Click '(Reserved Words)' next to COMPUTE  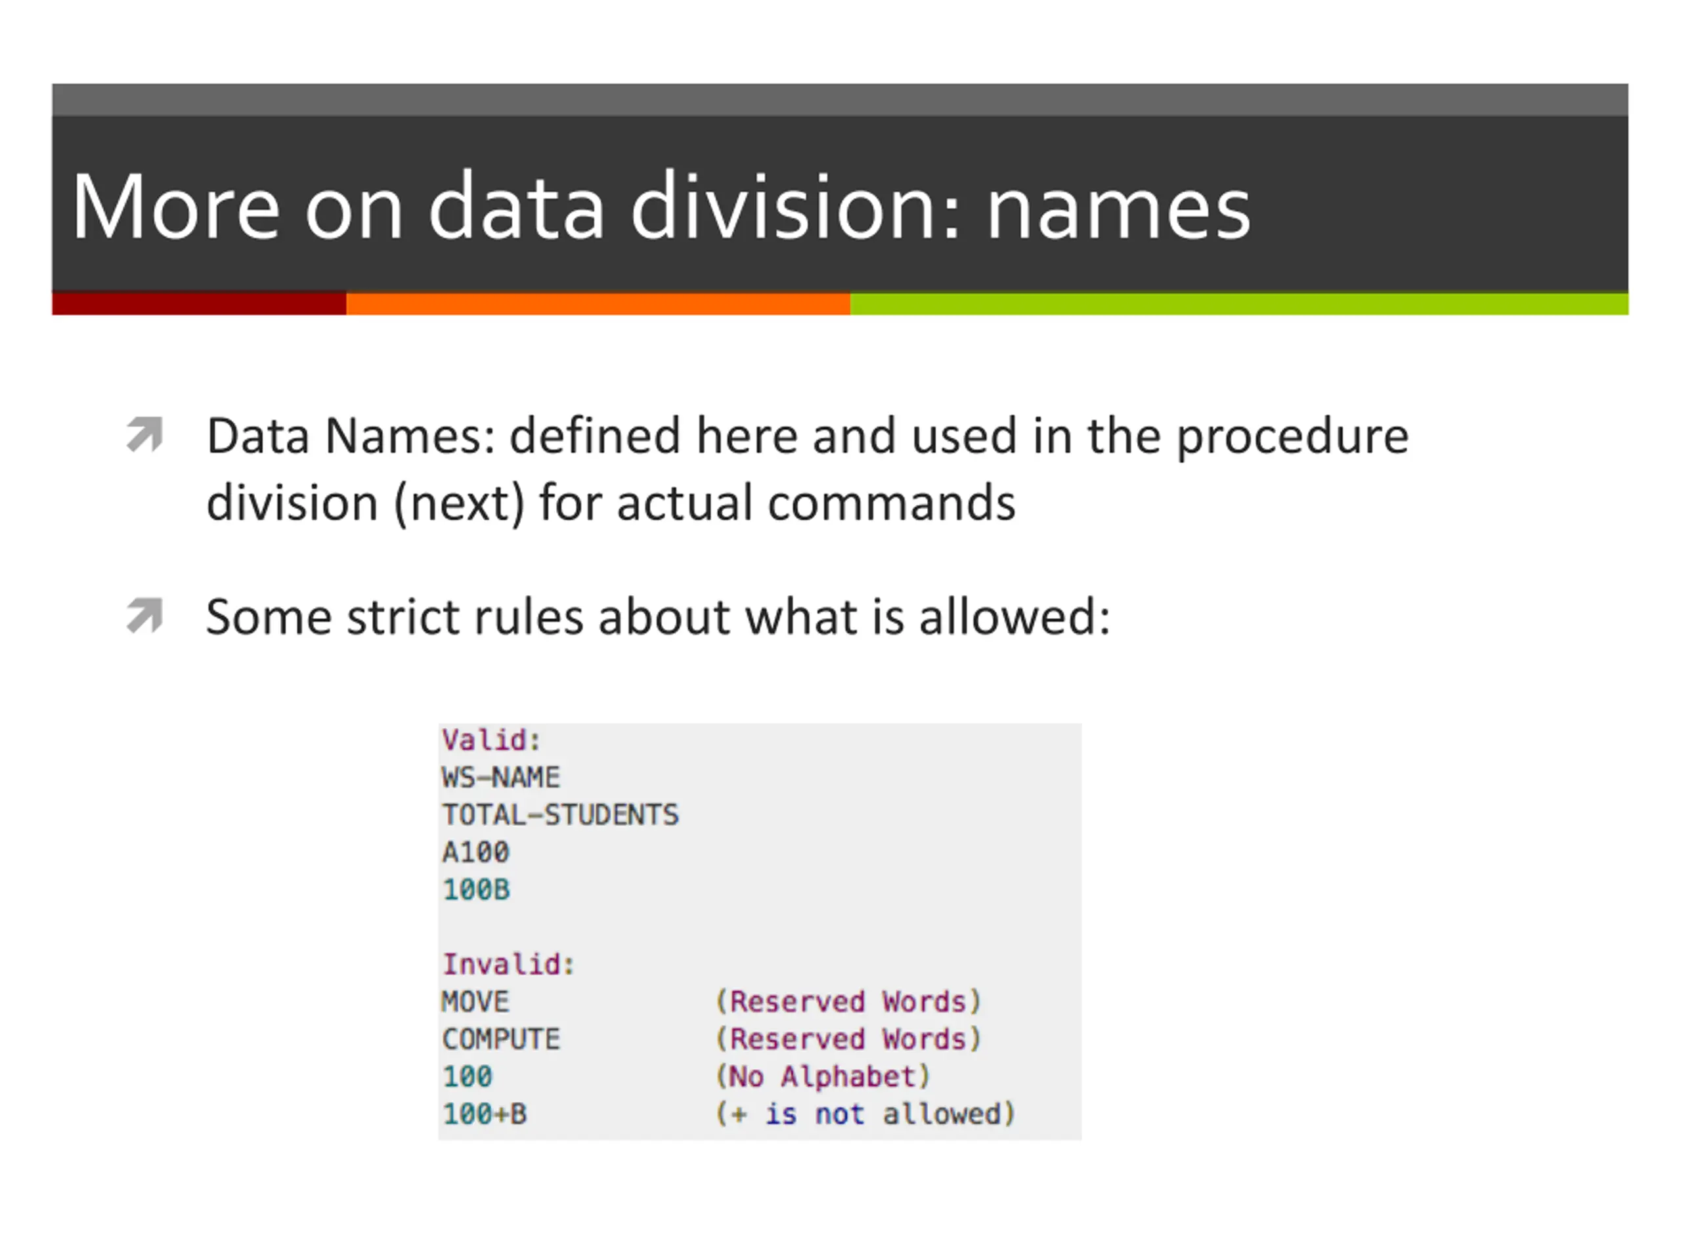pos(848,1038)
